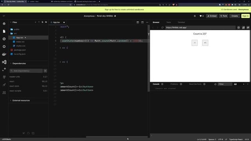Click TypeScript React in status bar
Screen dimensions: 251x141
[236, 139]
